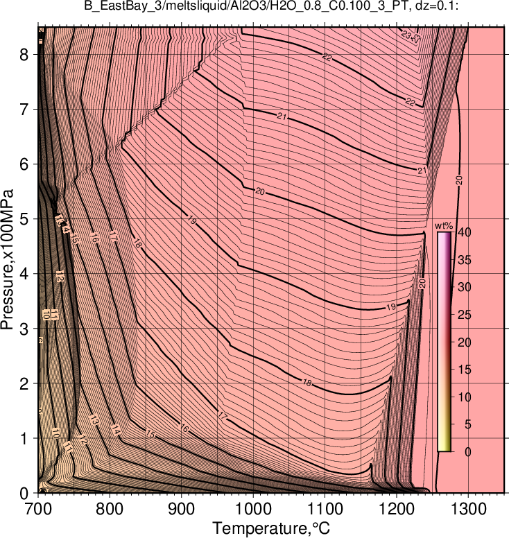Click the 15 label on the colorbar
The image size is (509, 538).
point(465,370)
